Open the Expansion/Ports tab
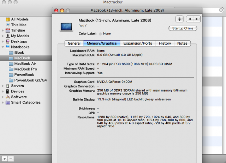The height and width of the screenshot is (163, 226). tap(138, 43)
